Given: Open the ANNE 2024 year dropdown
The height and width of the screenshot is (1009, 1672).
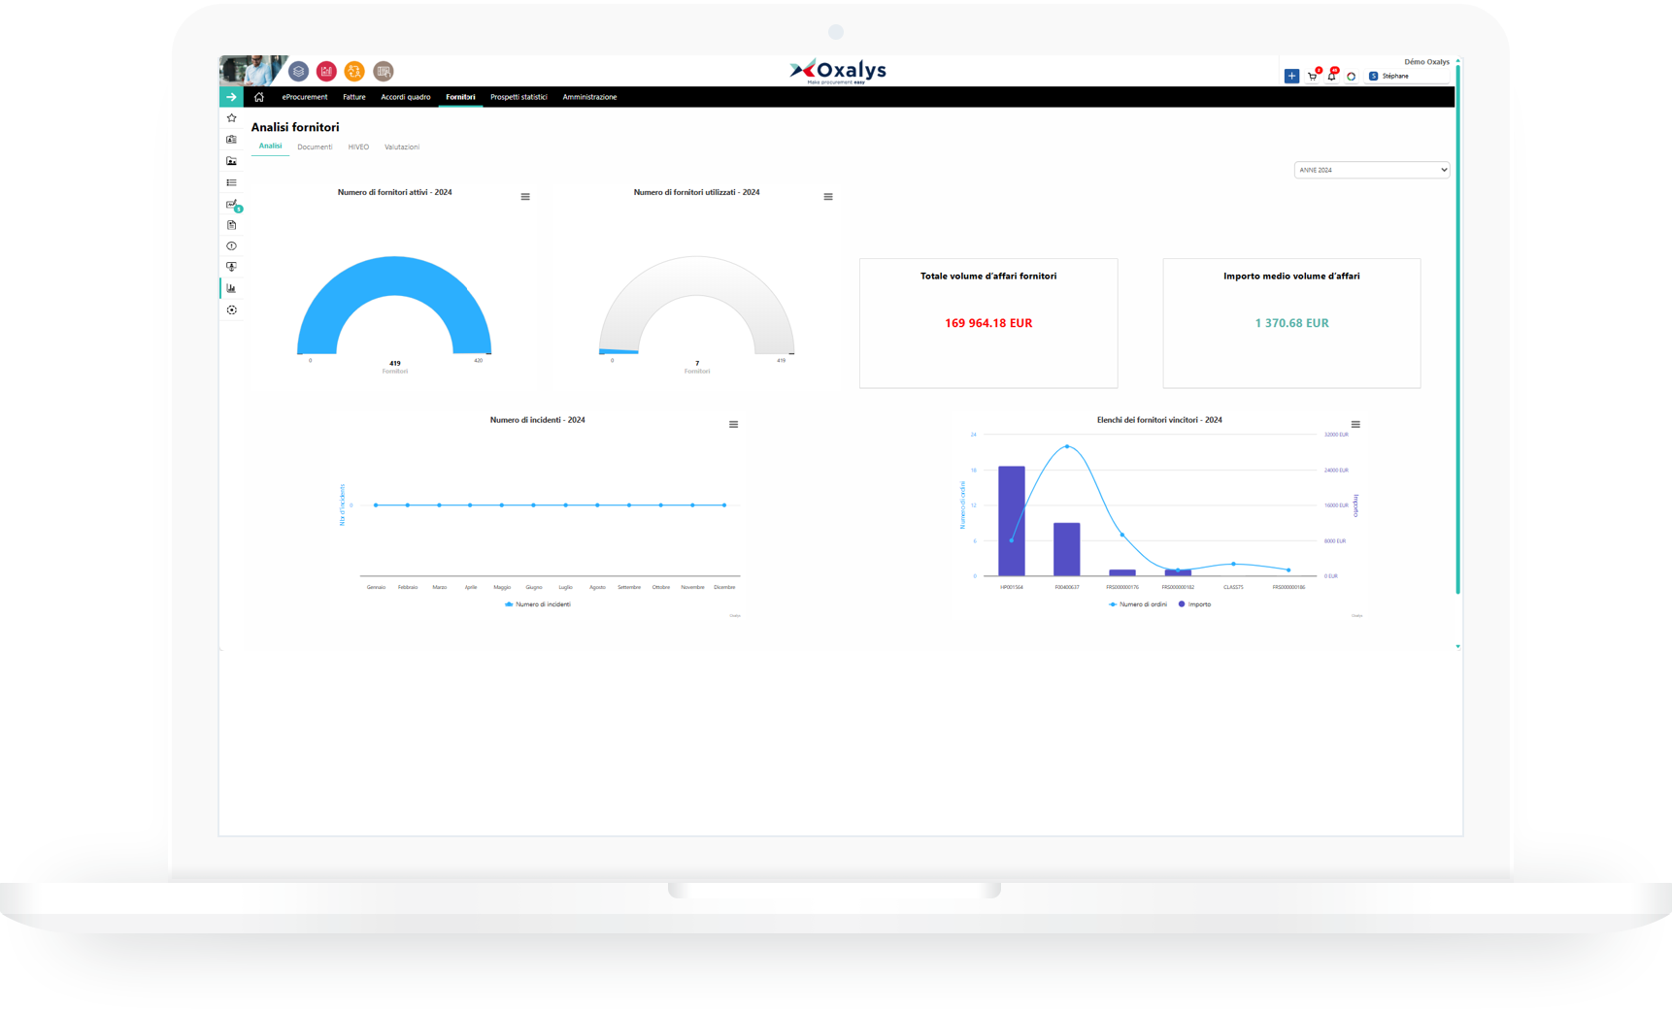Looking at the screenshot, I should click(1371, 170).
